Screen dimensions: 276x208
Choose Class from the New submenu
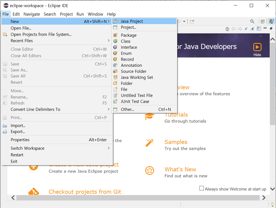click(144, 41)
